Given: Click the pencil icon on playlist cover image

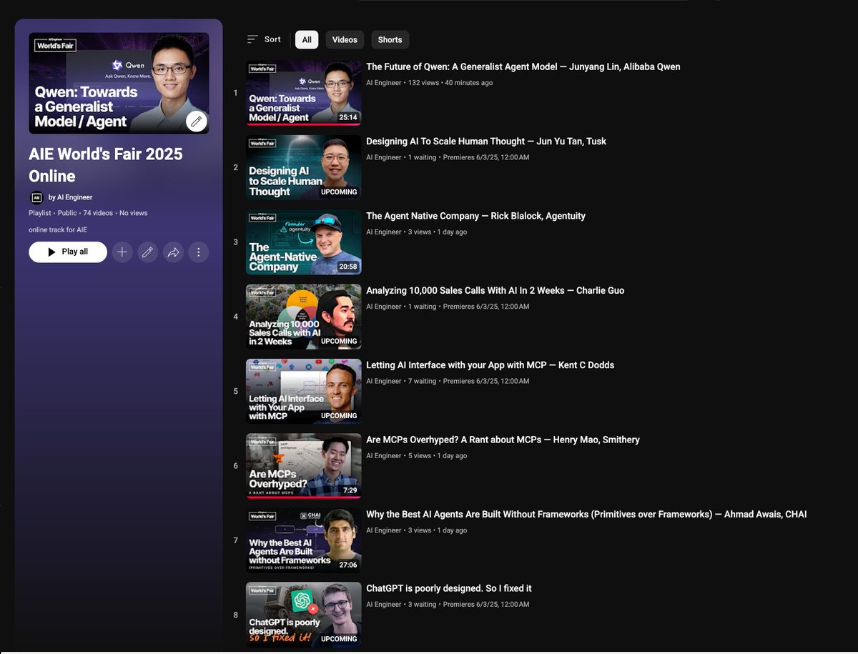Looking at the screenshot, I should click(196, 122).
